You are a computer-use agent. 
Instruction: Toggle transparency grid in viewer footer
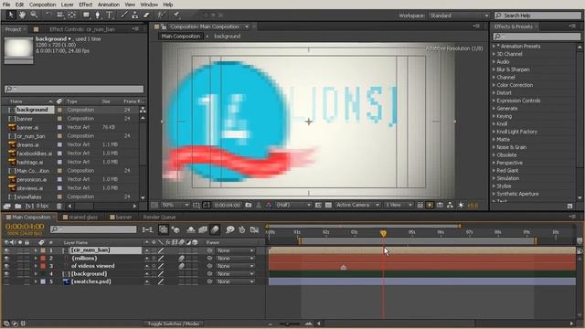point(328,205)
